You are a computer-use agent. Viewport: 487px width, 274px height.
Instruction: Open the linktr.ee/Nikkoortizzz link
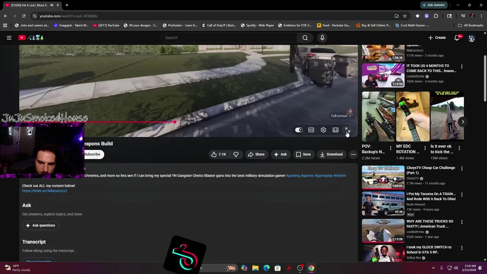pos(45,191)
